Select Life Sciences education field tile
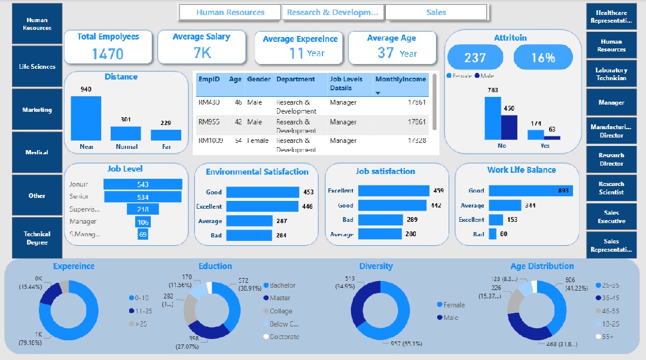 click(x=37, y=66)
